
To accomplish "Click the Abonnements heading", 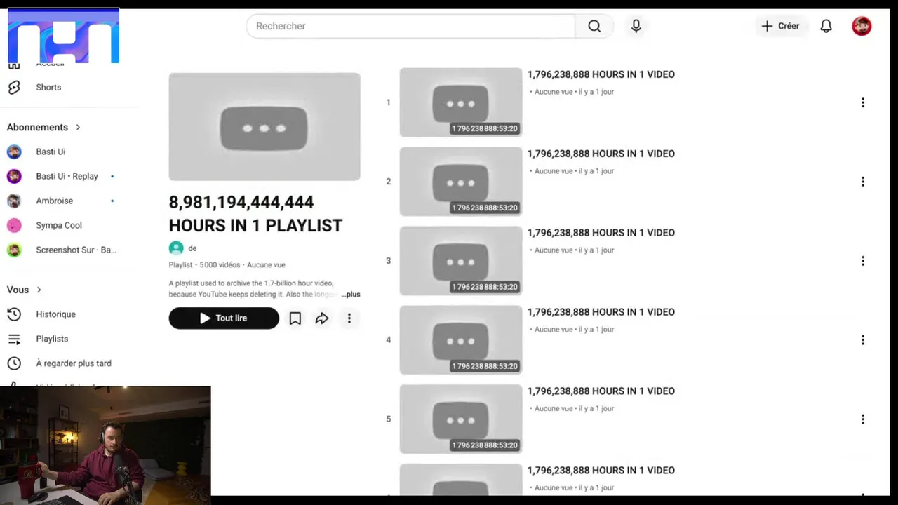I will pos(37,127).
